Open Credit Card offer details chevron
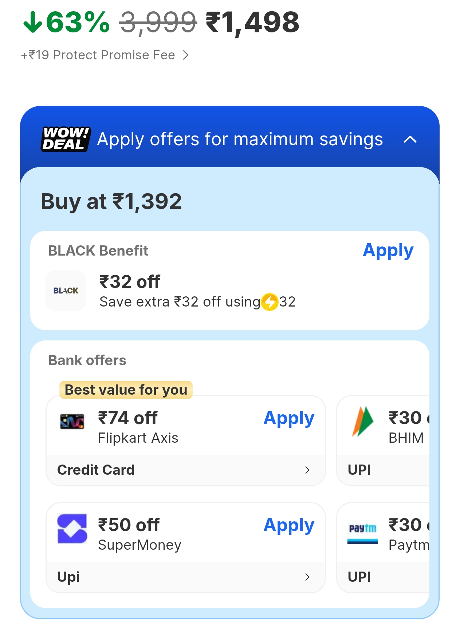460x624 pixels. [x=307, y=470]
